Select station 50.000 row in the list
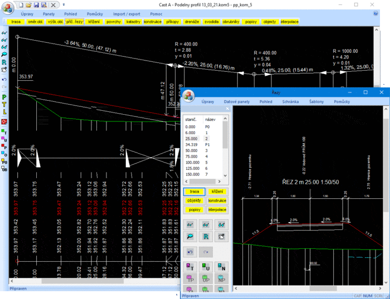The image size is (390, 299). 191,150
